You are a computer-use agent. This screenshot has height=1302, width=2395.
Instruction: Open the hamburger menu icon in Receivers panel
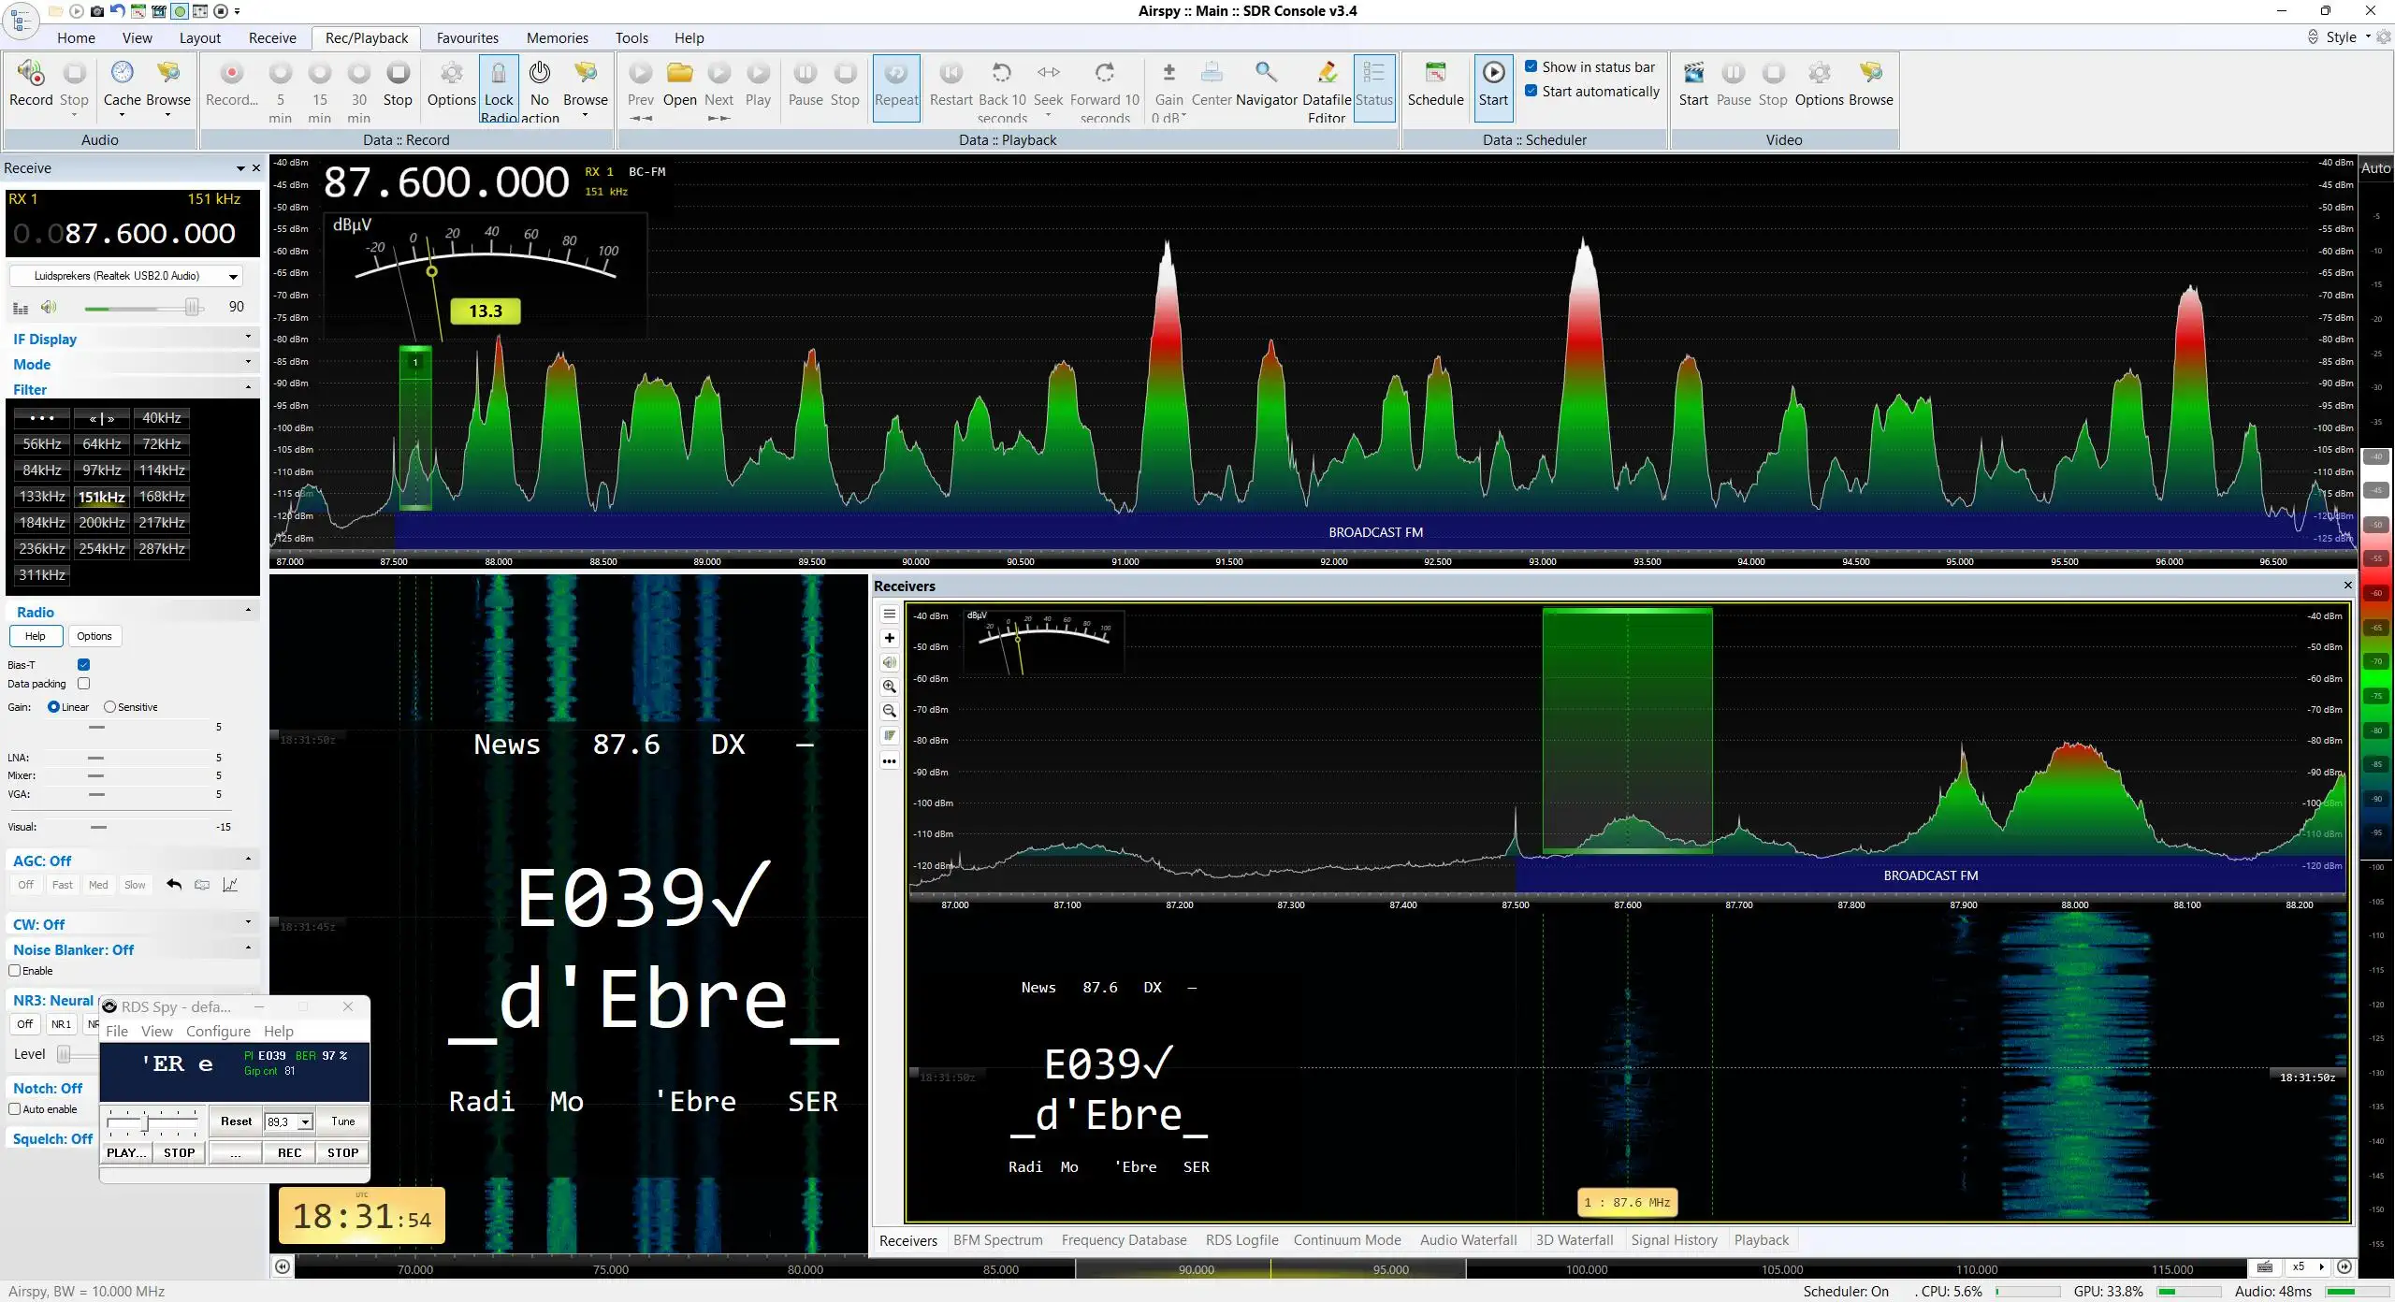[890, 615]
